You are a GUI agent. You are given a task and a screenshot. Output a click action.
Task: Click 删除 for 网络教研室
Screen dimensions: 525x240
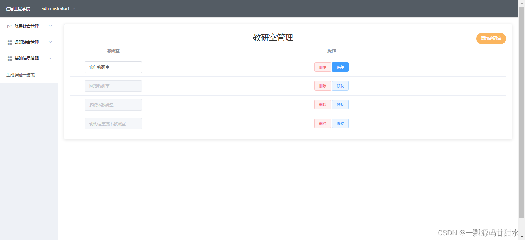tap(322, 86)
